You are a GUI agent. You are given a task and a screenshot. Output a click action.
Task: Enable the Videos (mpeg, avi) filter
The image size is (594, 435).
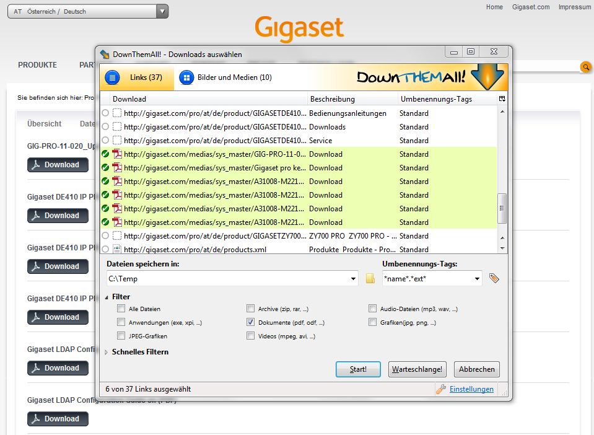pos(250,336)
